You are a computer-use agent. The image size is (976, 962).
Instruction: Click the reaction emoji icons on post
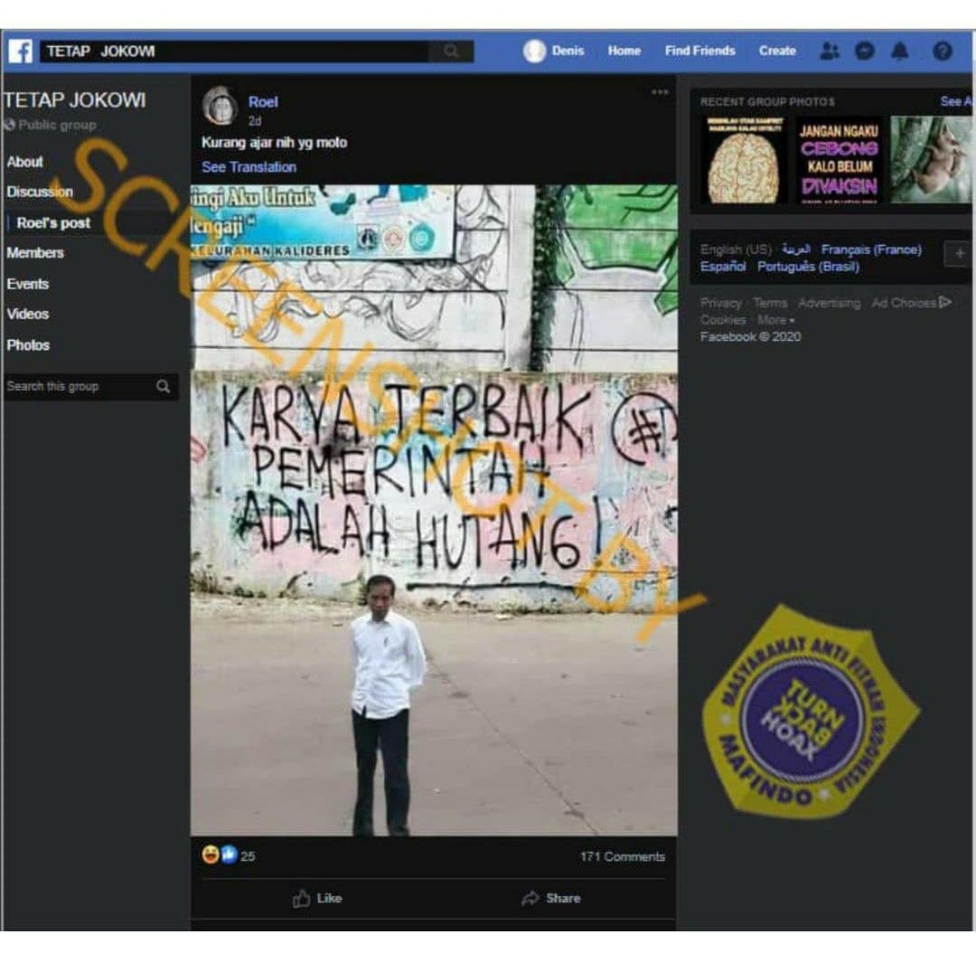[x=220, y=854]
